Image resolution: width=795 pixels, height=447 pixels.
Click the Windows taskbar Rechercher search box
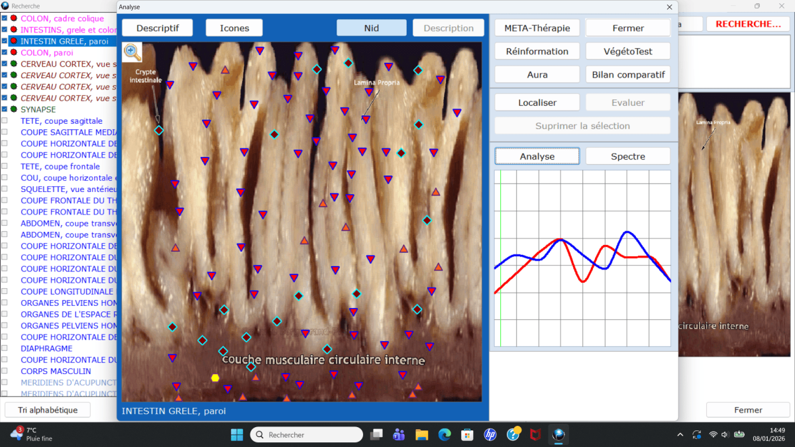(x=307, y=434)
